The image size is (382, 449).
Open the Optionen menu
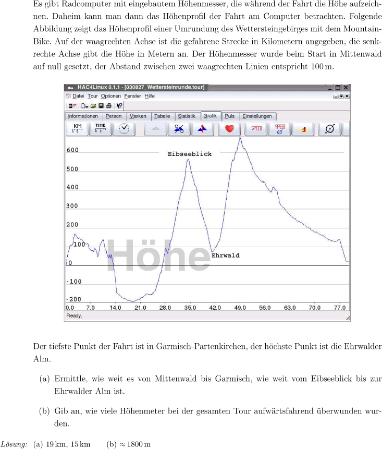coord(110,96)
